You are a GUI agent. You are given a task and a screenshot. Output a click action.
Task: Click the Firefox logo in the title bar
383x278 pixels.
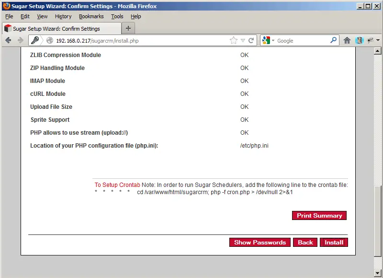coord(7,6)
